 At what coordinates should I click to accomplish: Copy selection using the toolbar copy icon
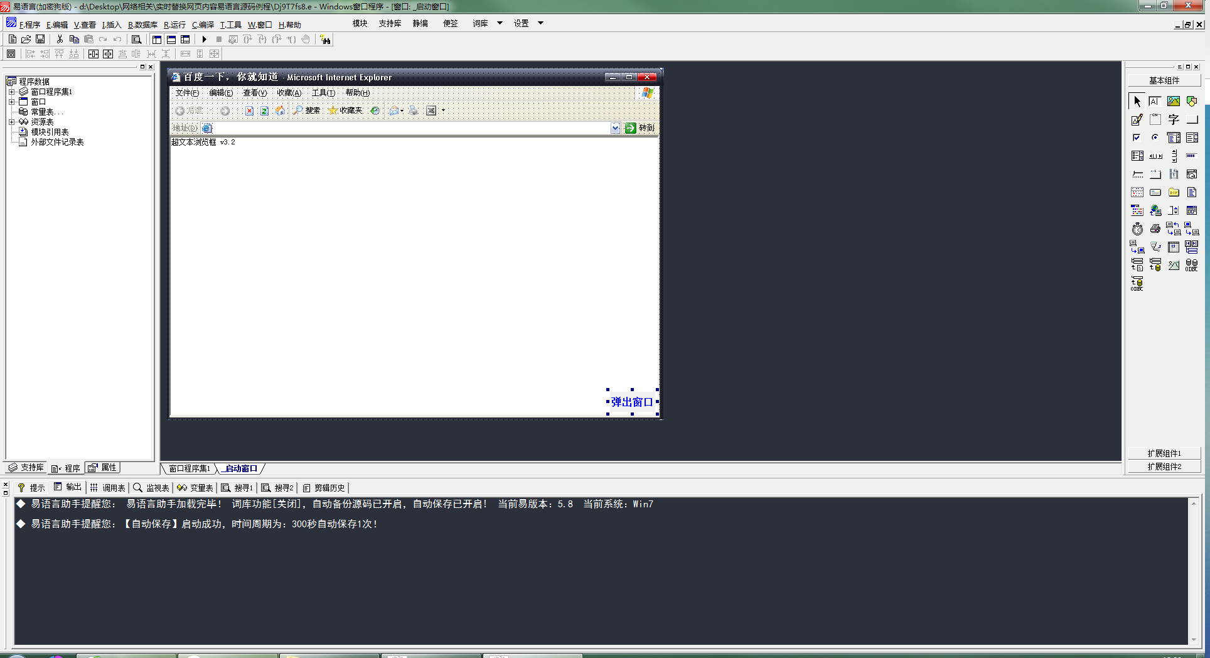pos(74,39)
